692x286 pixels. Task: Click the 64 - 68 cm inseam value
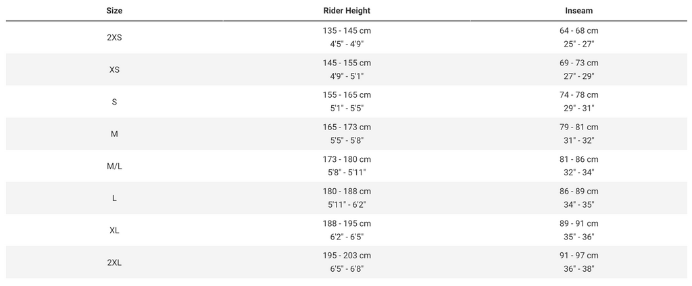point(578,30)
